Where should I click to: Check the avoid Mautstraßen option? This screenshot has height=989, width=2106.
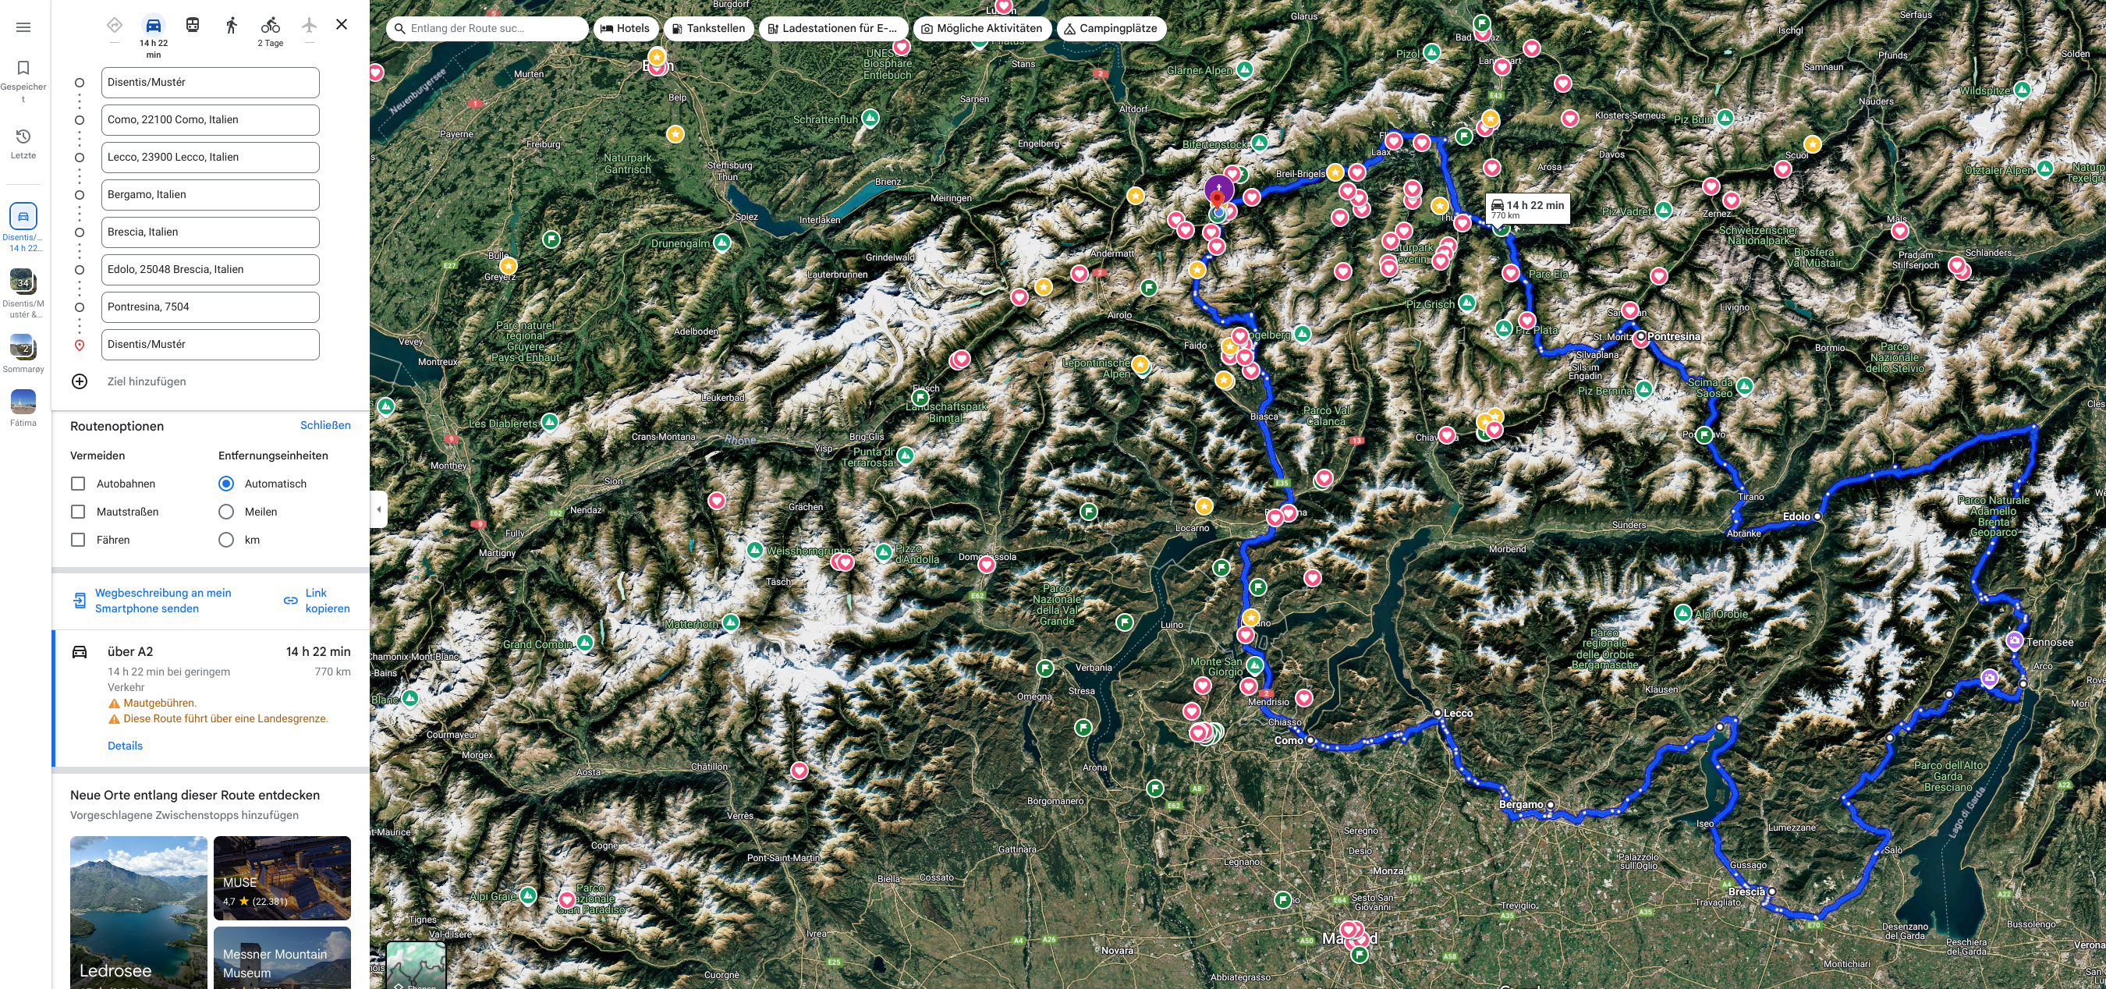(x=79, y=512)
